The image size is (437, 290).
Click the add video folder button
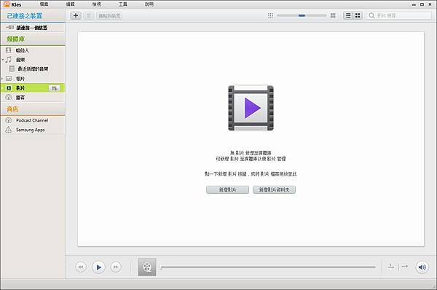[275, 189]
